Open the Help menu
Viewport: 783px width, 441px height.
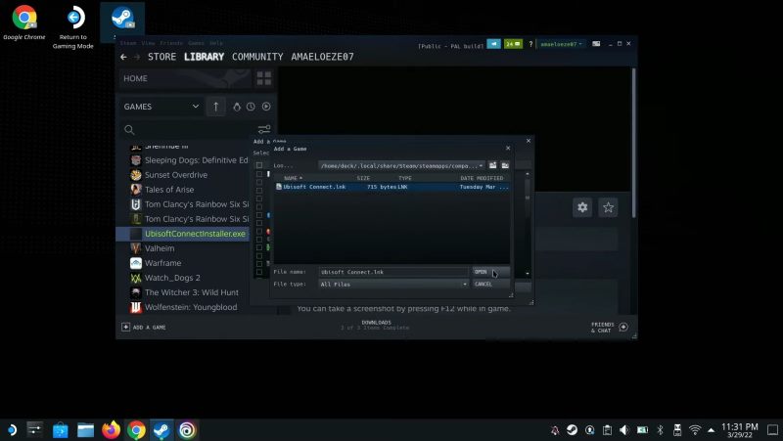click(215, 43)
